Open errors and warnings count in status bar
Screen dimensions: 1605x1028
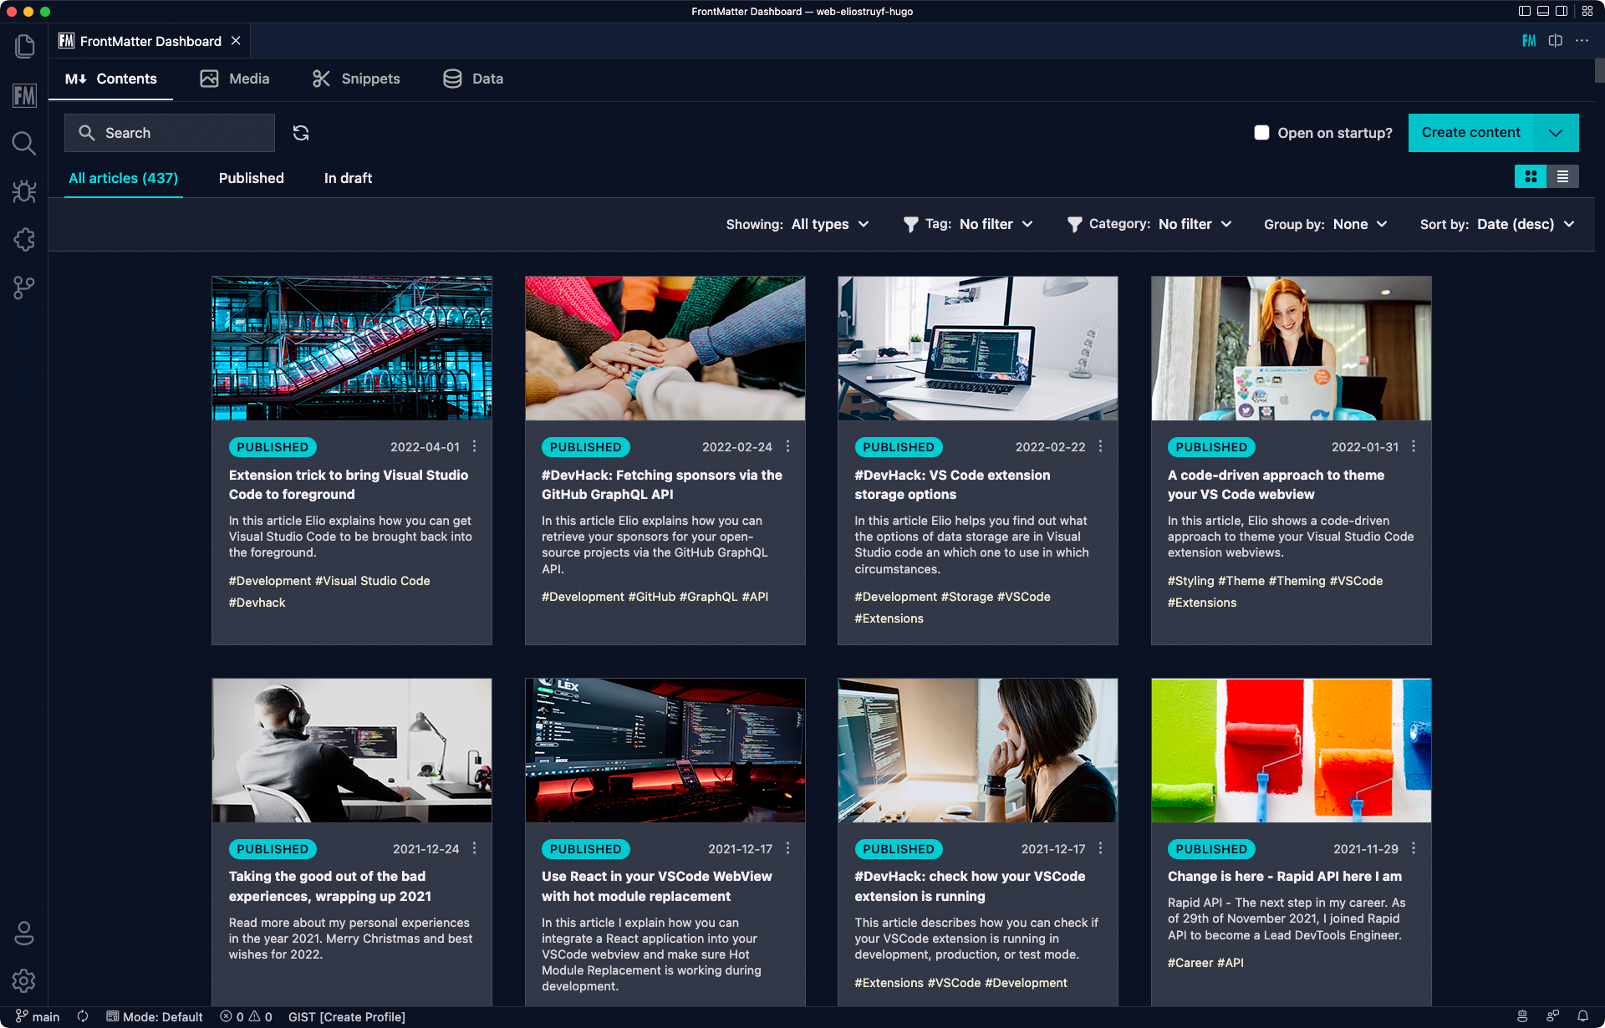coord(246,1016)
